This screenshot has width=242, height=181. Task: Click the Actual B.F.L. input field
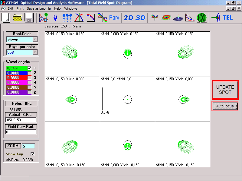click(21, 120)
